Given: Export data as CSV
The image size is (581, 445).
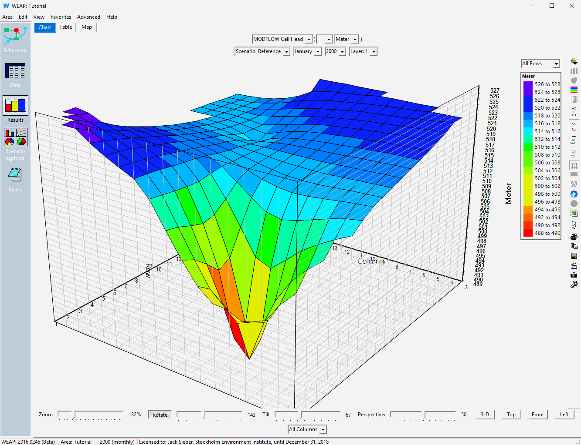Looking at the screenshot, I should pyautogui.click(x=574, y=225).
